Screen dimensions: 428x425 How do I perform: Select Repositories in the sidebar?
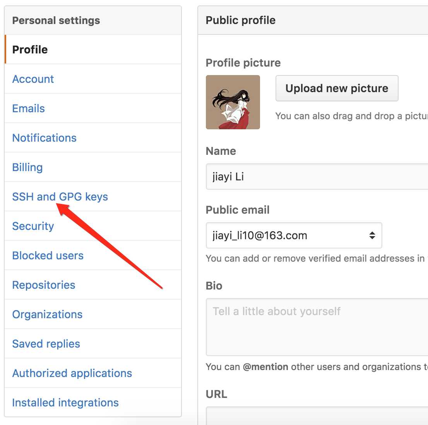click(93, 285)
